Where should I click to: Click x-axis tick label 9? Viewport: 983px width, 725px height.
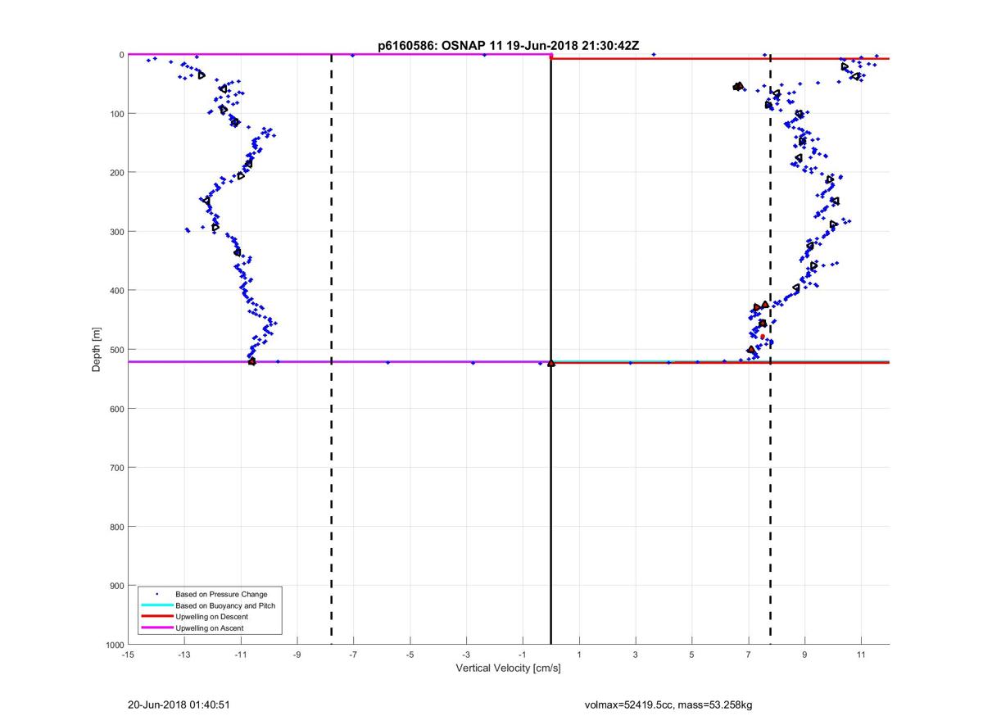pos(805,655)
